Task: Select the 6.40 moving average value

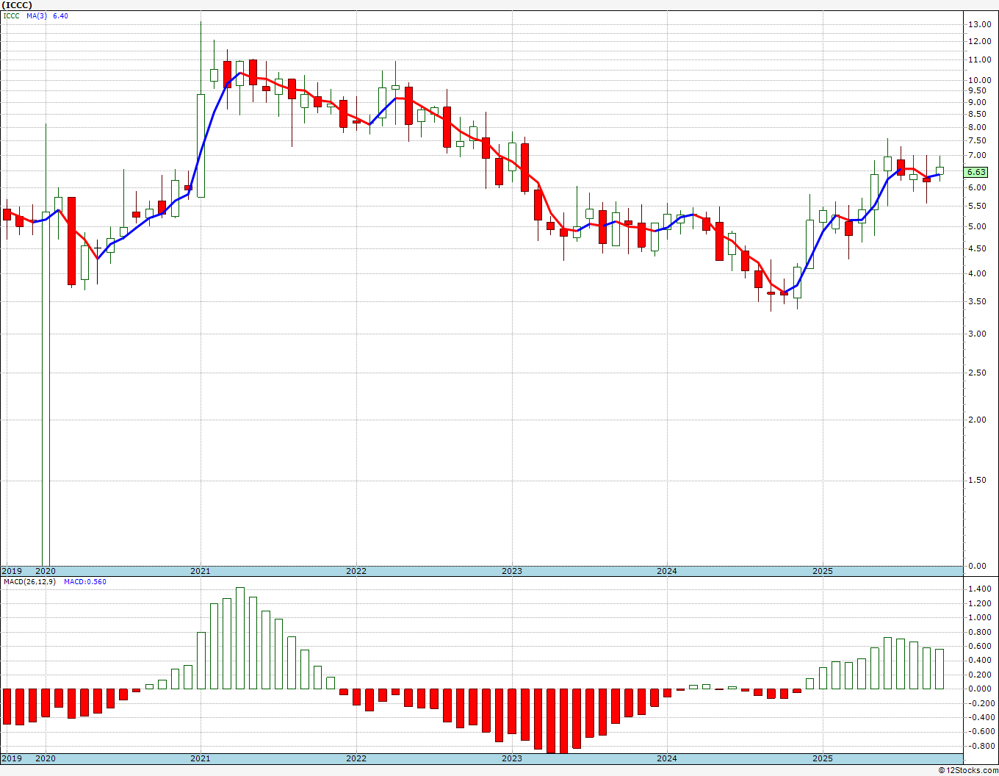Action: coord(60,15)
